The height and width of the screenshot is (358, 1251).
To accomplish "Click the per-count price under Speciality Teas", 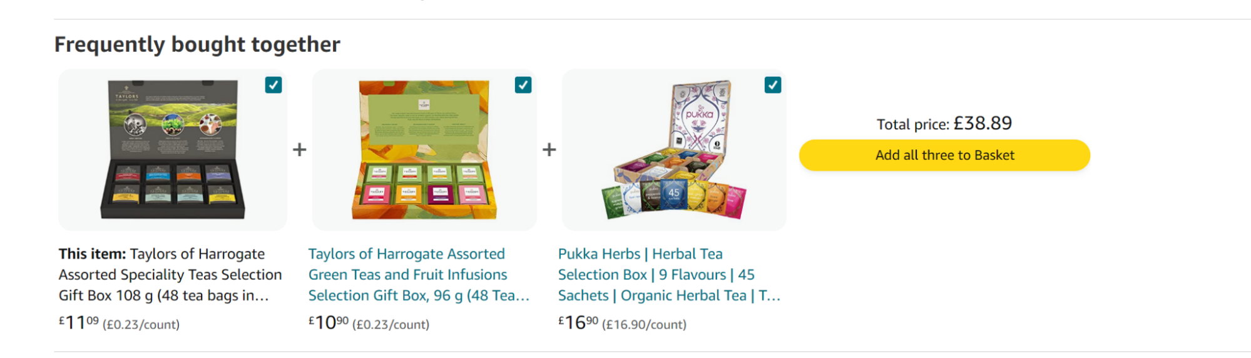I will point(141,325).
